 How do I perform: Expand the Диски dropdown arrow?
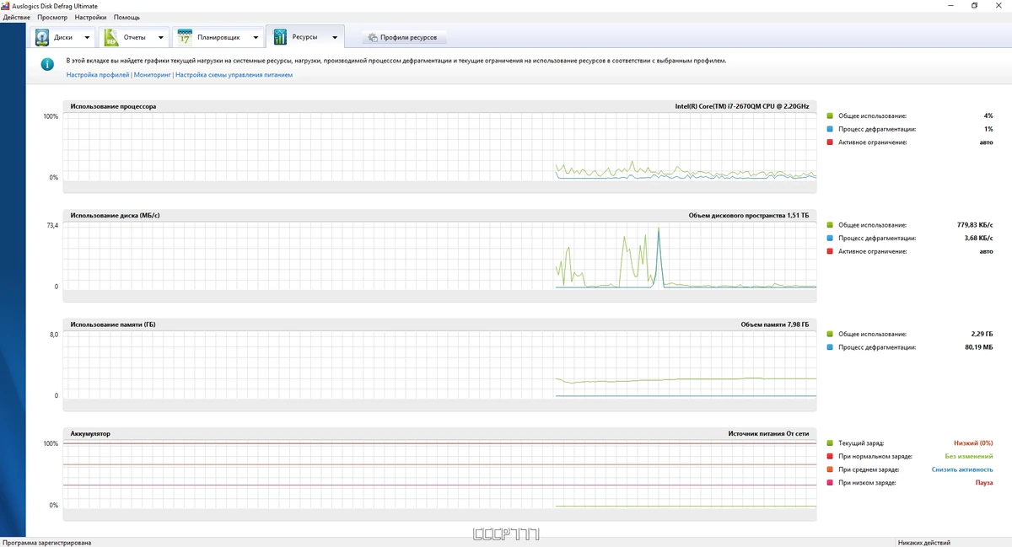tap(87, 38)
